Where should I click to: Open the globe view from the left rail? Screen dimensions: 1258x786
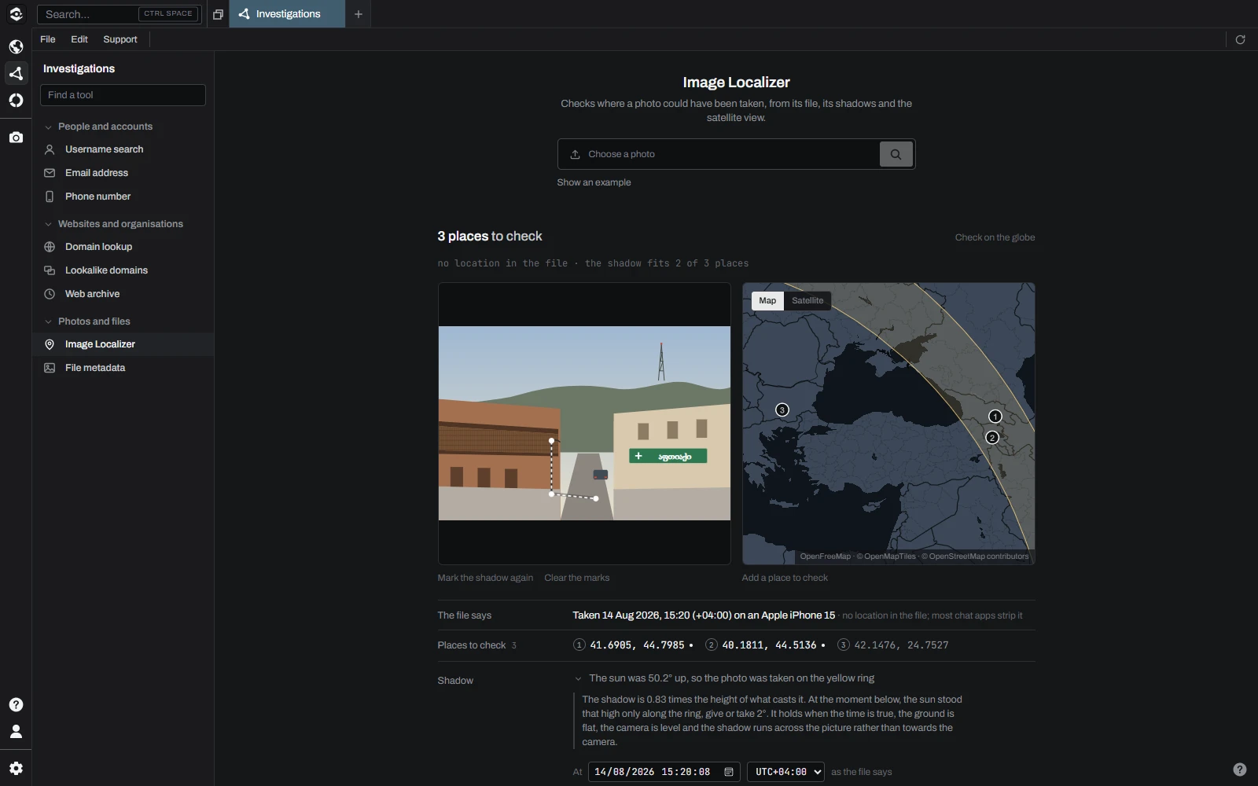[x=16, y=46]
